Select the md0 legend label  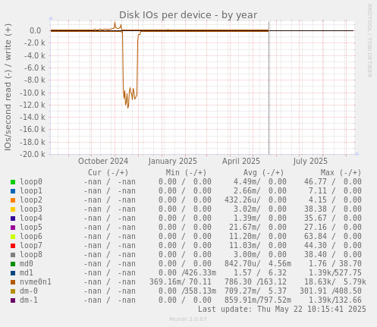27,263
